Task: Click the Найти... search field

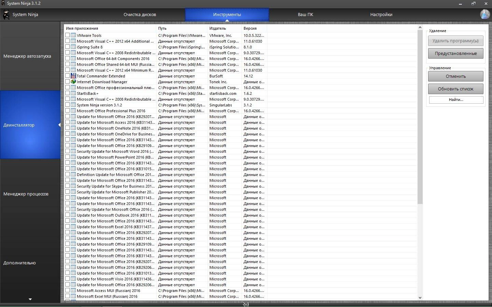Action: 456,100
